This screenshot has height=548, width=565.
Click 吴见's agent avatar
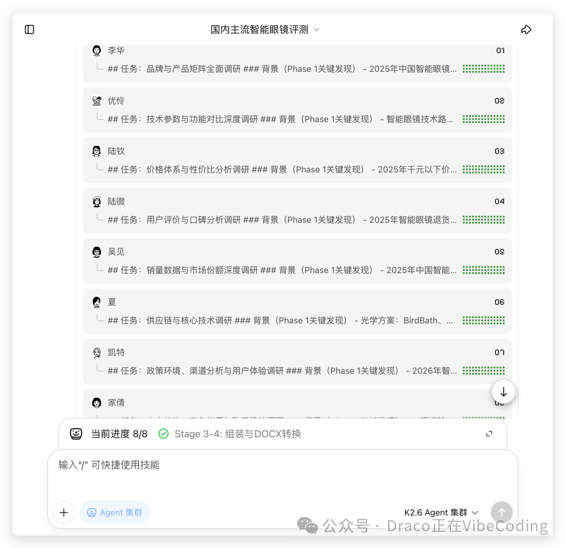click(x=97, y=252)
